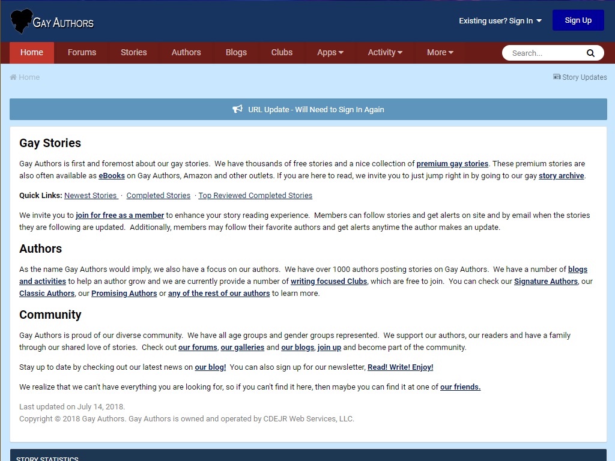Click the join up link

click(x=330, y=348)
